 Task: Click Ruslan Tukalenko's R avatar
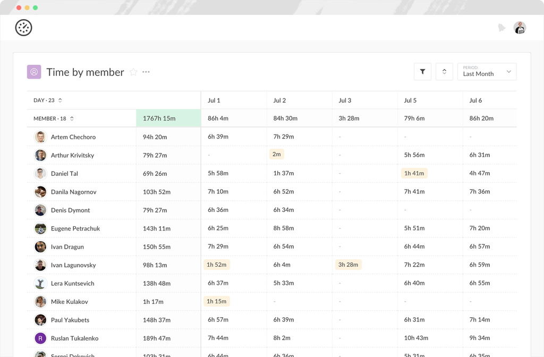click(41, 338)
